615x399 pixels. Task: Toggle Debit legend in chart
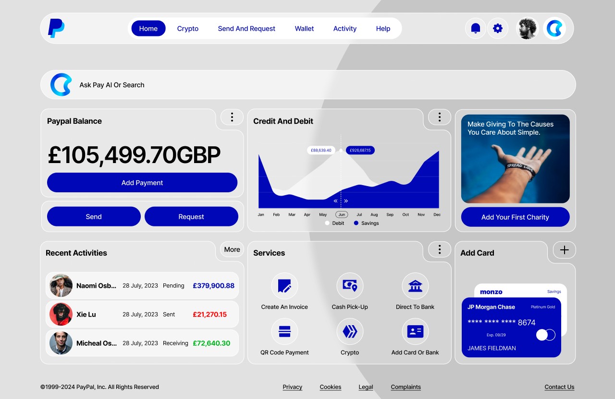[x=335, y=223]
